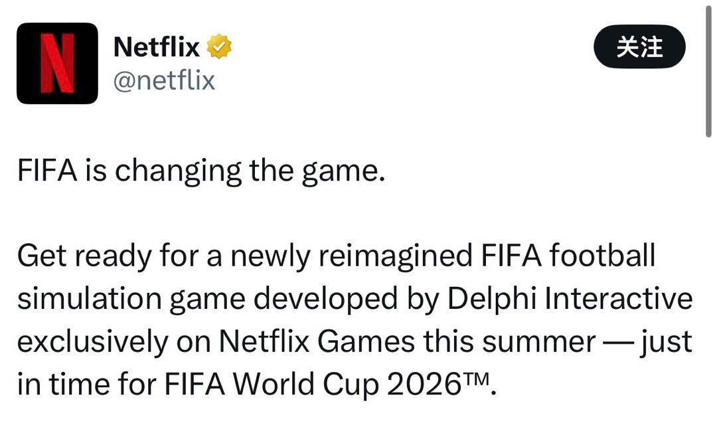The image size is (717, 437).
Task: Click the Netflix profile avatar
Action: click(x=57, y=64)
